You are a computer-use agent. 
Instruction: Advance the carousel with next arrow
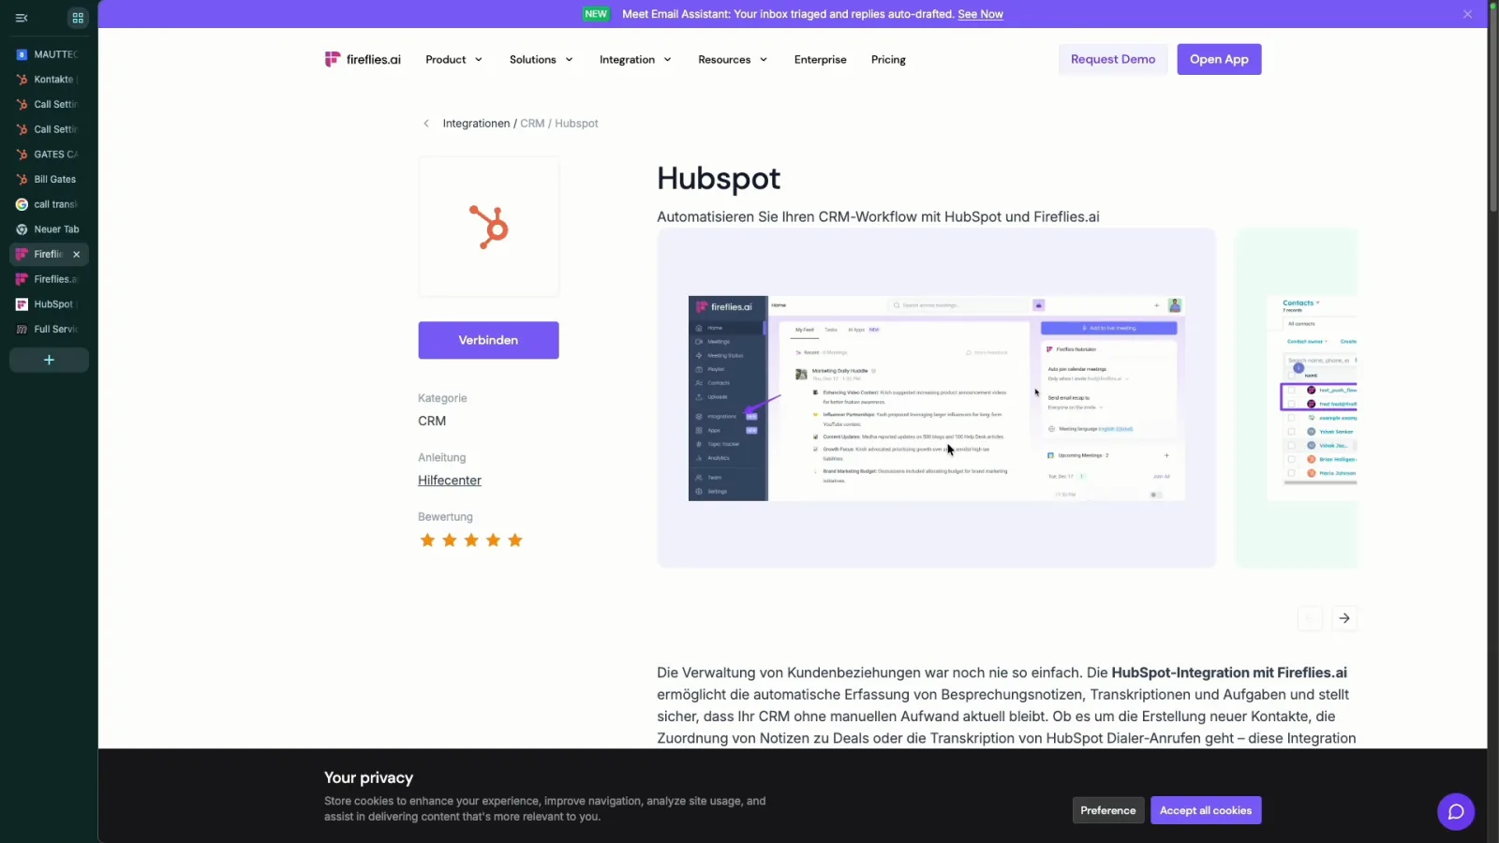pyautogui.click(x=1344, y=618)
